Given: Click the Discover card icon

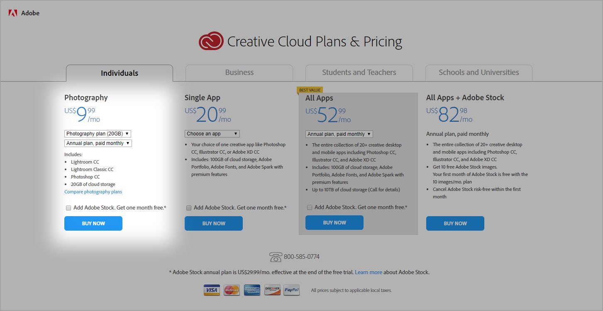Looking at the screenshot, I should click(272, 290).
